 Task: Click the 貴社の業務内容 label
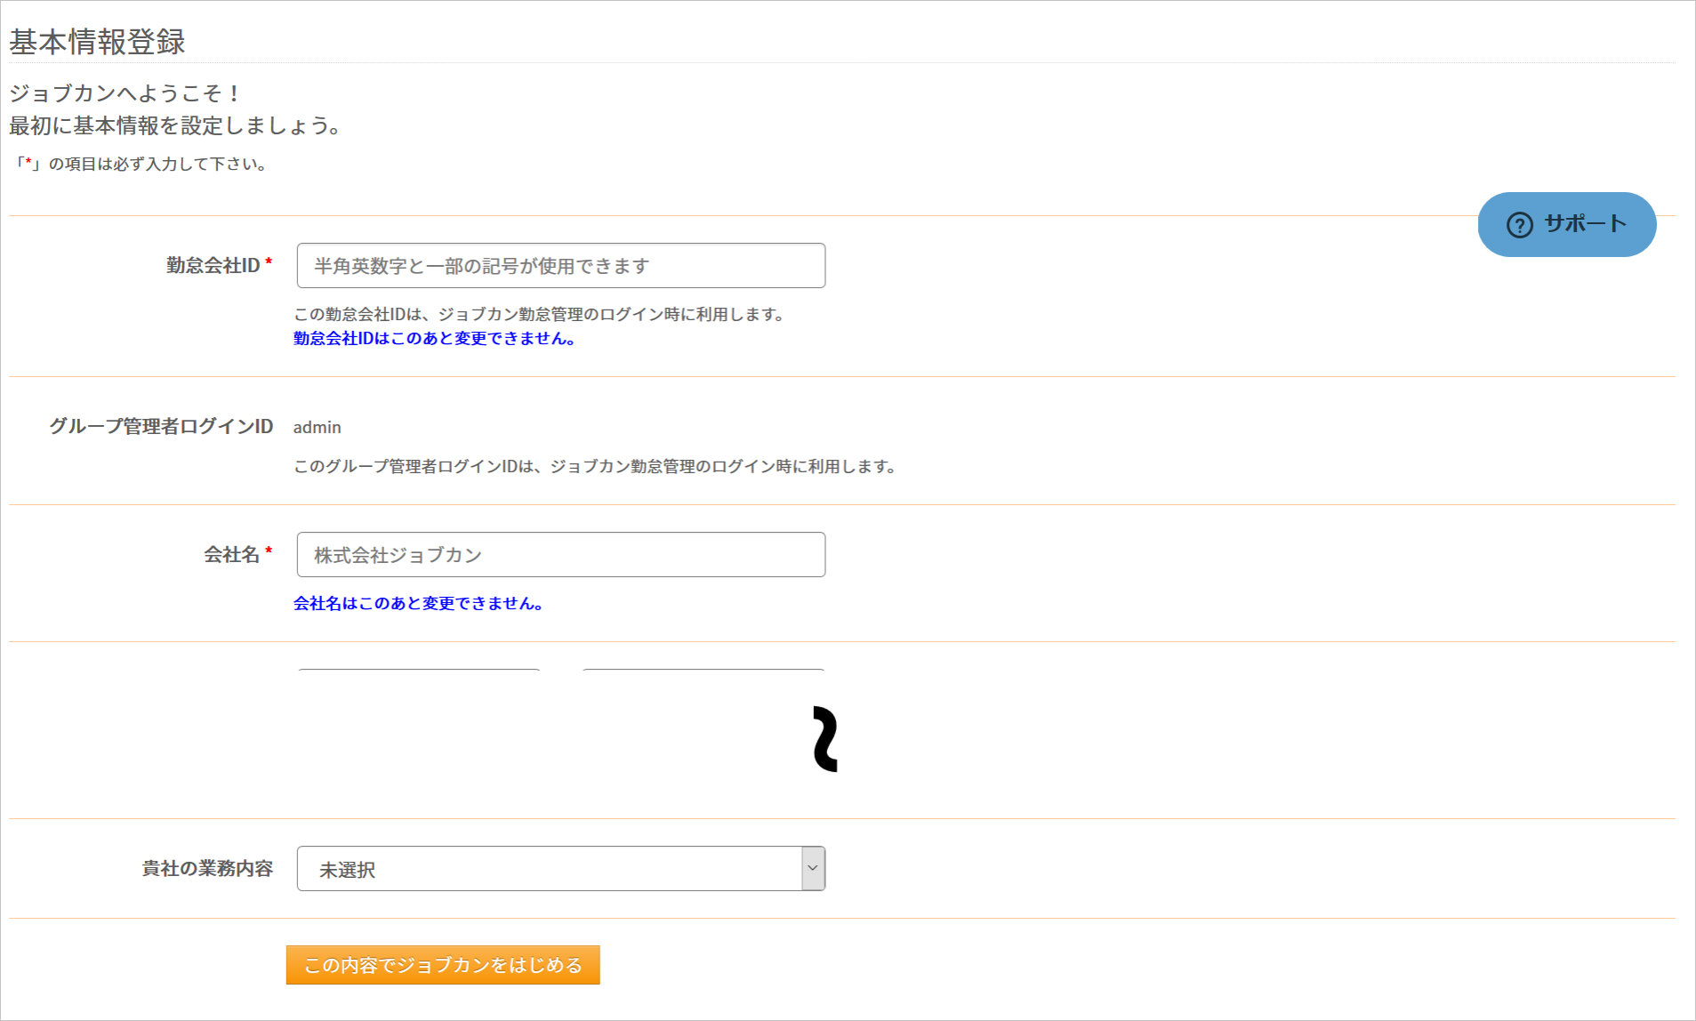tap(207, 868)
